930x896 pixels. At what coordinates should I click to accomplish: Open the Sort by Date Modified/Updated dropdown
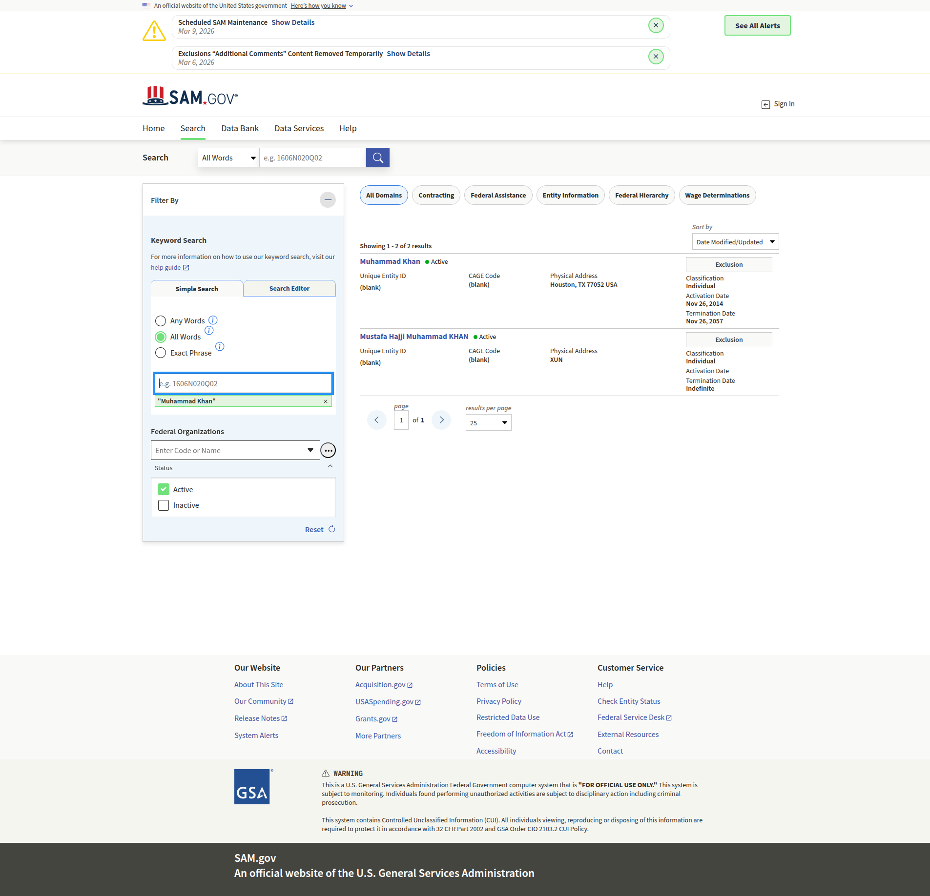click(x=735, y=242)
